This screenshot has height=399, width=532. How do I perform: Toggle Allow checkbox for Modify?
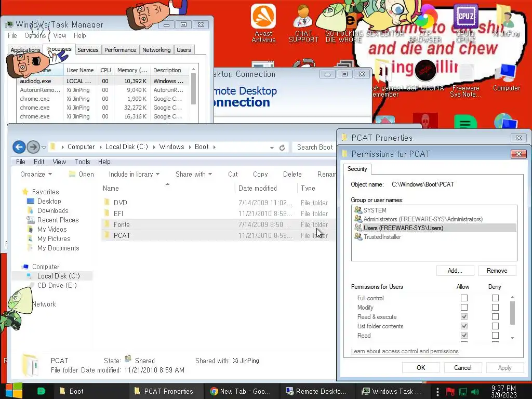(464, 308)
